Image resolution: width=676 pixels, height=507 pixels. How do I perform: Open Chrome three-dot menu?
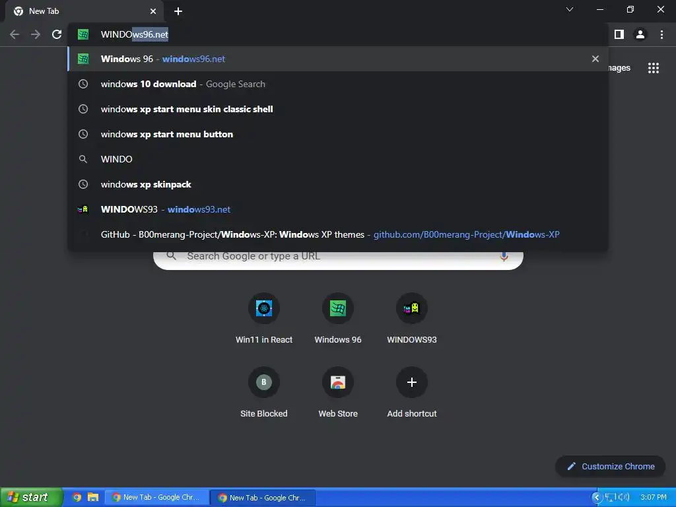coord(661,34)
